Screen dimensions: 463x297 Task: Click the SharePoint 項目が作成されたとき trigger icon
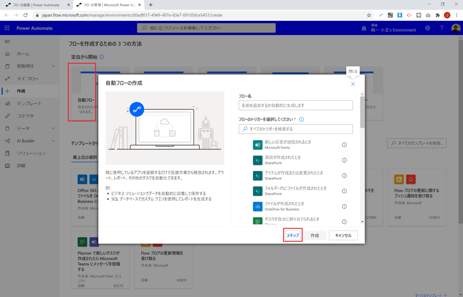point(258,160)
